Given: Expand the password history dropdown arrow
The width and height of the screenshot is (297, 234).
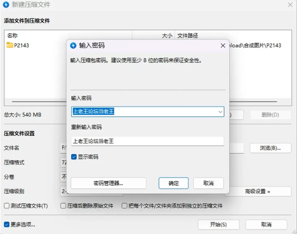Looking at the screenshot, I should (x=220, y=112).
